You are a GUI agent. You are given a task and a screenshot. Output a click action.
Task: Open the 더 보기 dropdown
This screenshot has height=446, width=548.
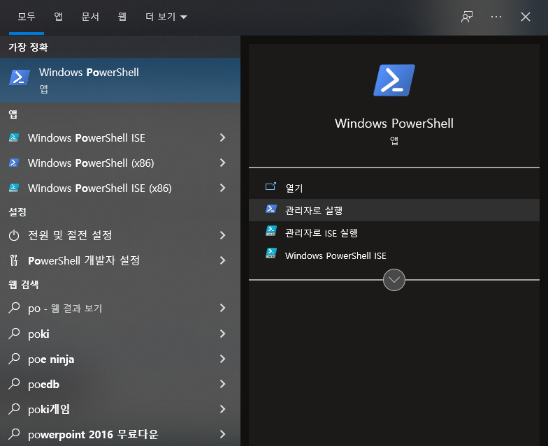(x=166, y=17)
